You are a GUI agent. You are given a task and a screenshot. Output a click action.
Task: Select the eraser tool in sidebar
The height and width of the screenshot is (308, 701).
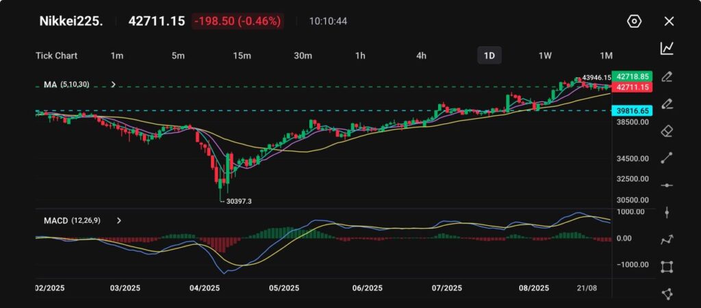point(667,130)
